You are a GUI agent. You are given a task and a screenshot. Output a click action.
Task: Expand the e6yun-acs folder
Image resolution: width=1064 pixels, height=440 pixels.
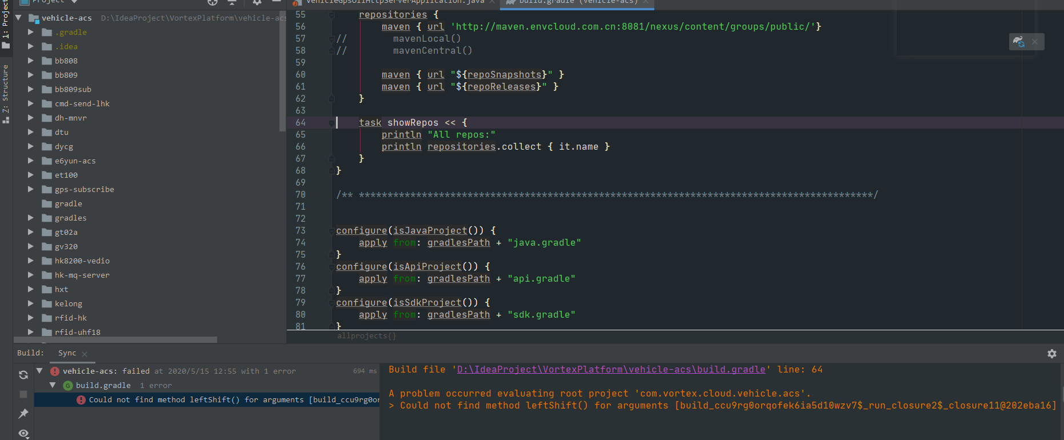31,161
